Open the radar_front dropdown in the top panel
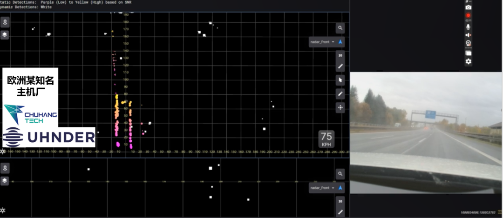Viewport: 503px width, 218px height. tap(323, 42)
